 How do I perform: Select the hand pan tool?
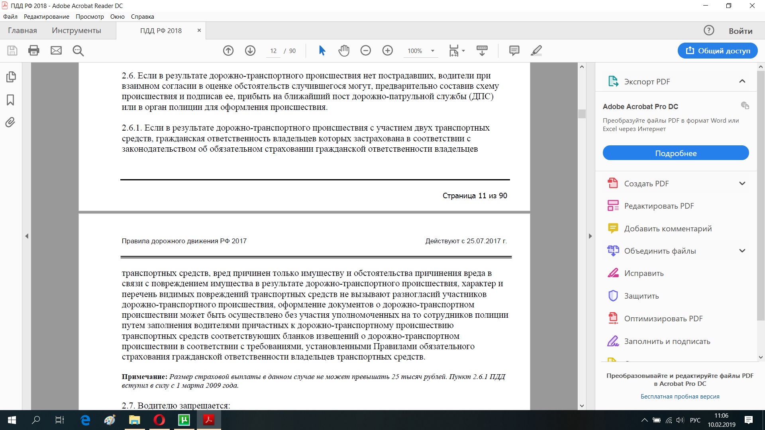click(344, 51)
